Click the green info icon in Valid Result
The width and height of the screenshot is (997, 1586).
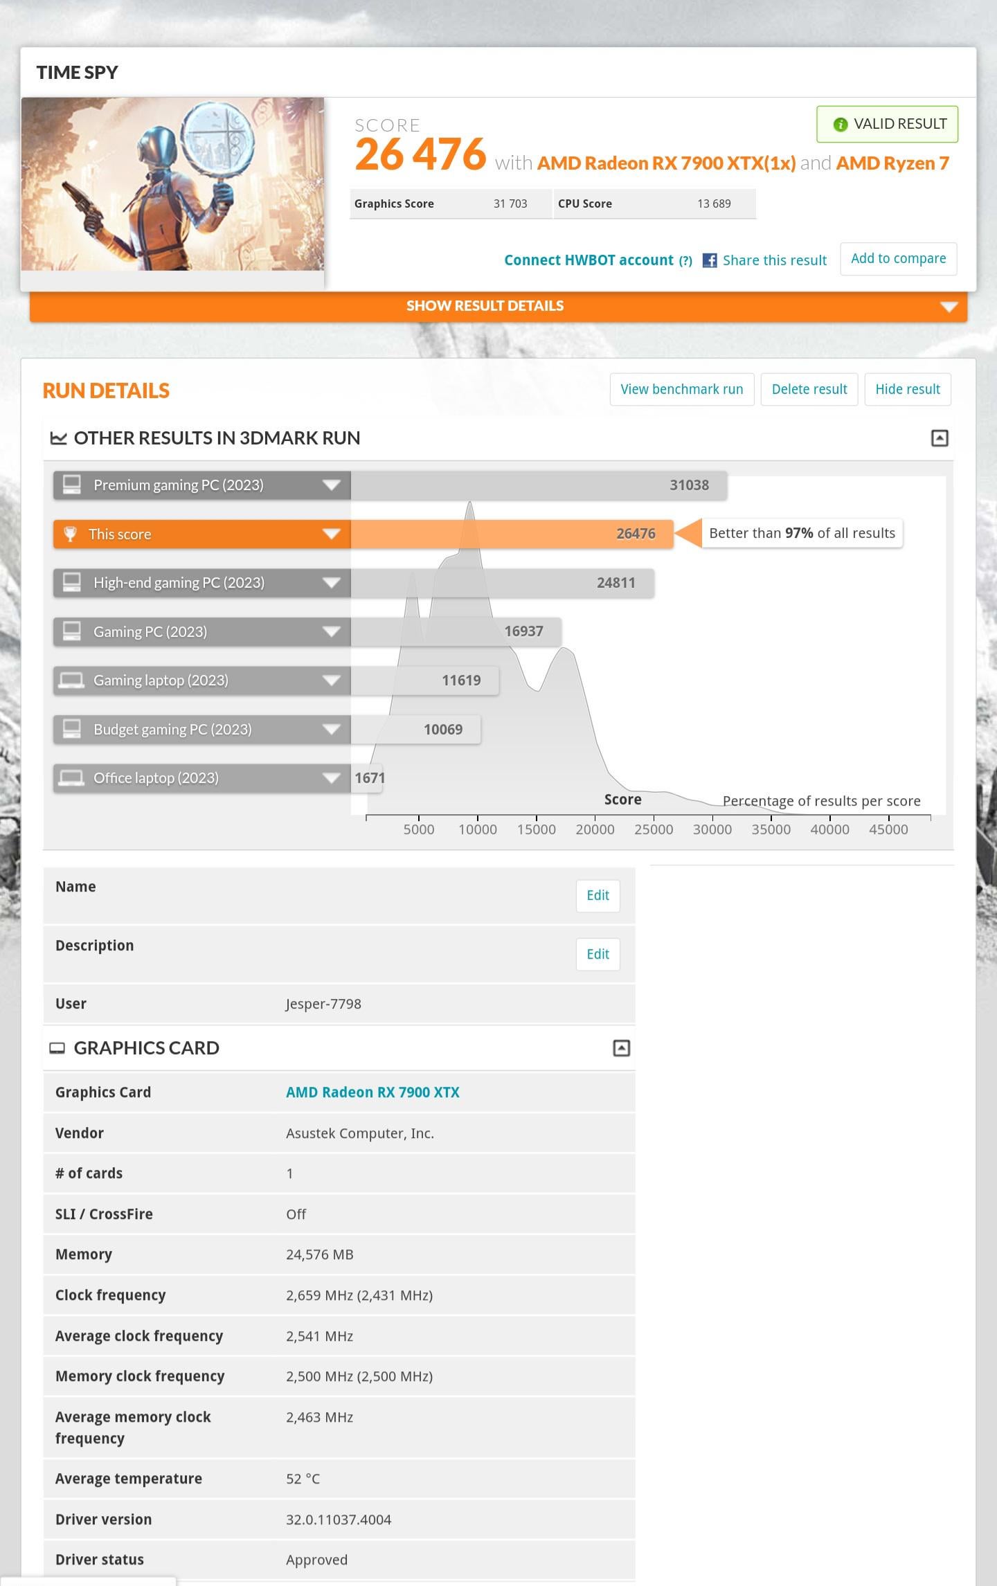(x=841, y=125)
